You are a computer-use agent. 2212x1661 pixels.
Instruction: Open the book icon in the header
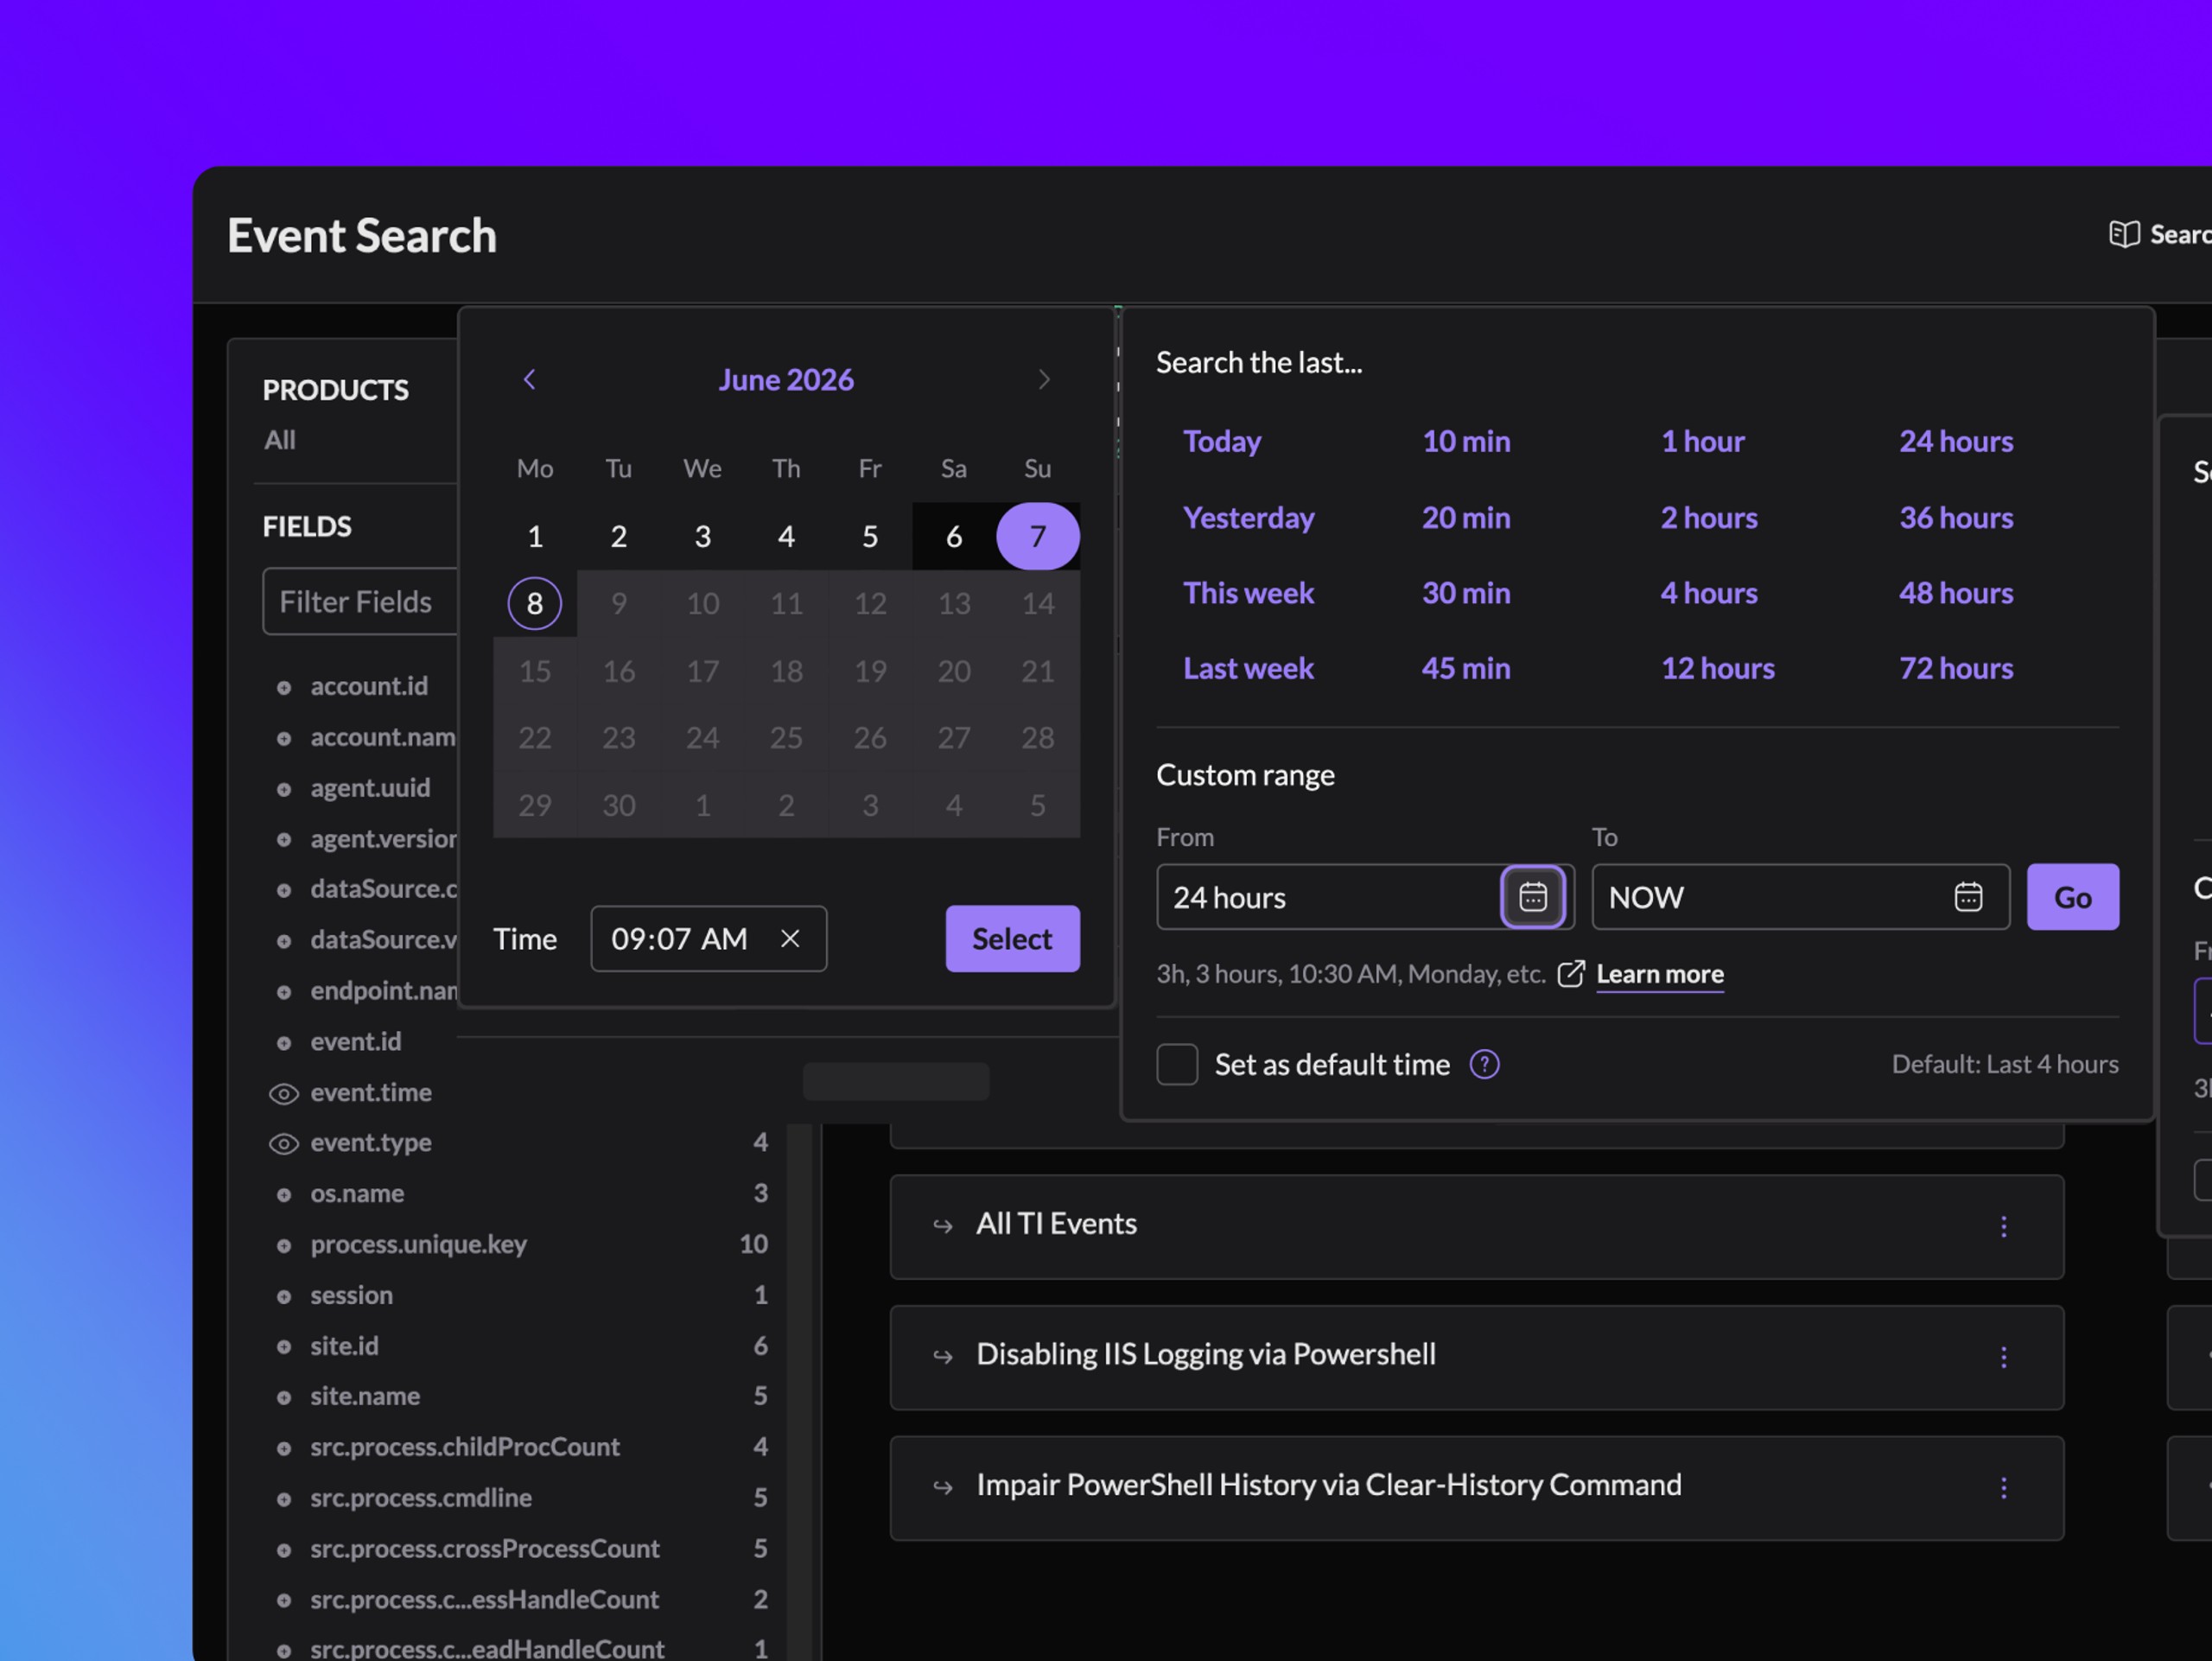[2124, 235]
